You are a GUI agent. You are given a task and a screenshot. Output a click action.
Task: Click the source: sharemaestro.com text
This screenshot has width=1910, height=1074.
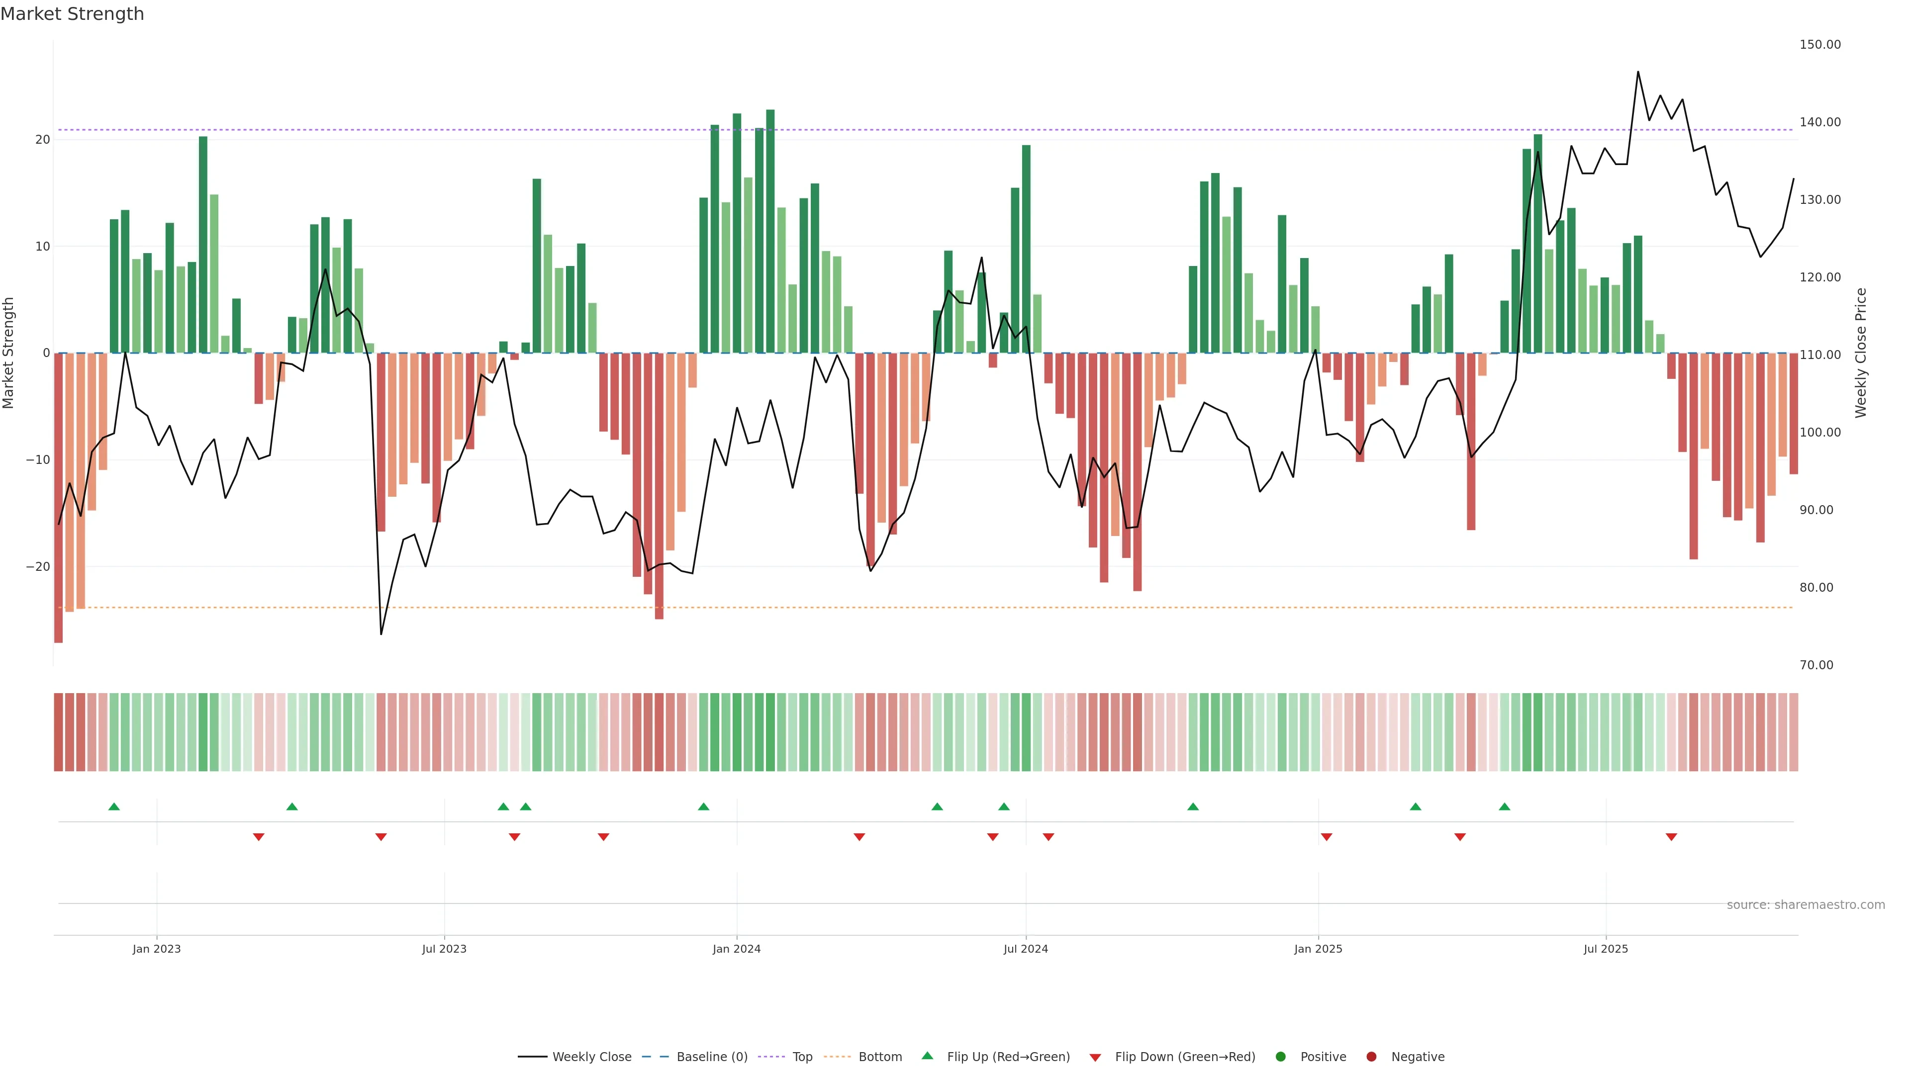tap(1806, 905)
